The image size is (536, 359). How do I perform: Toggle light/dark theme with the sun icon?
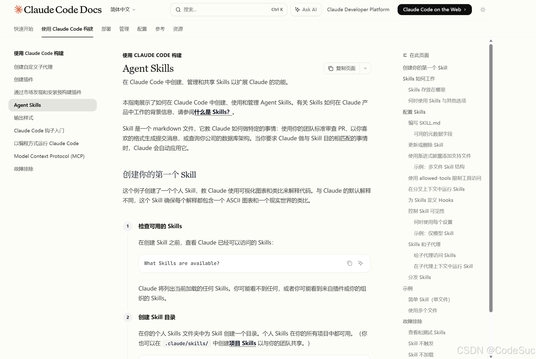click(483, 9)
